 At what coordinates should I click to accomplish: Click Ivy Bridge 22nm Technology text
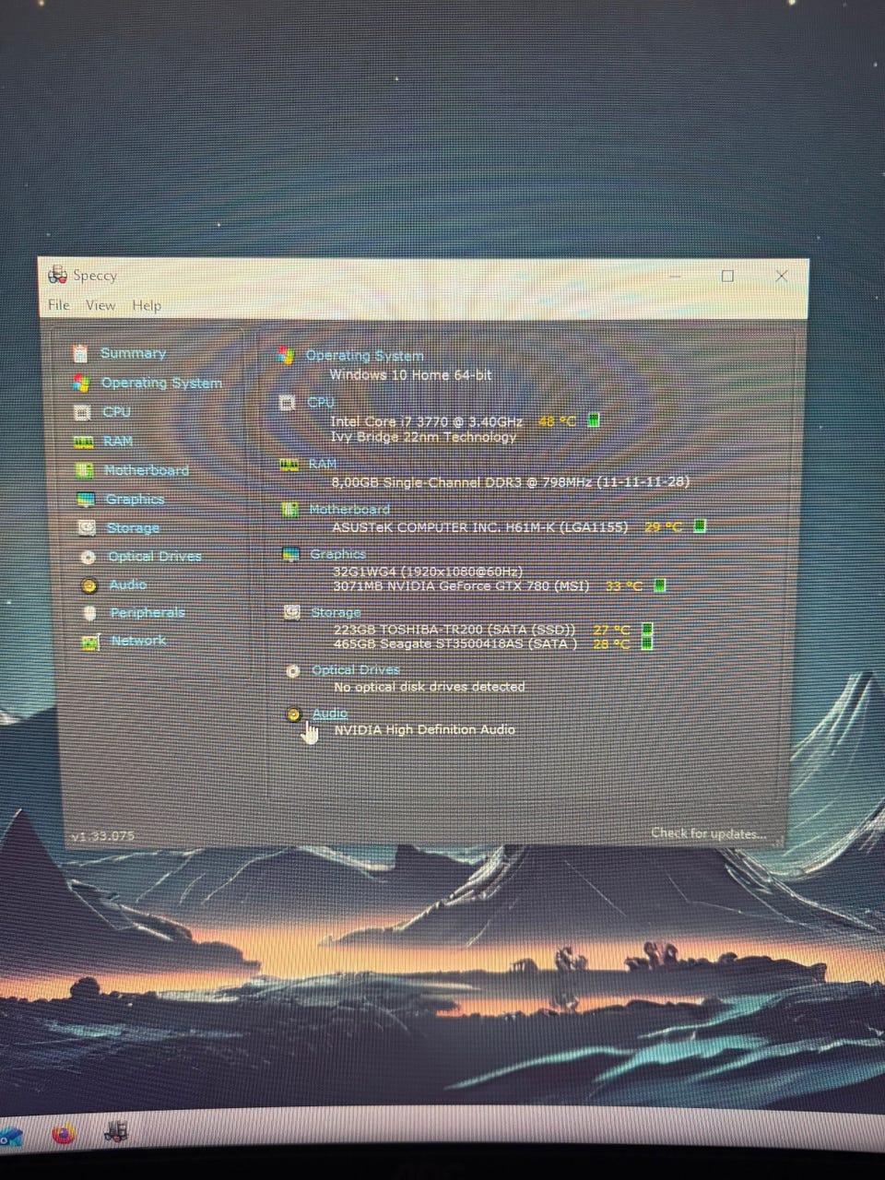(423, 437)
